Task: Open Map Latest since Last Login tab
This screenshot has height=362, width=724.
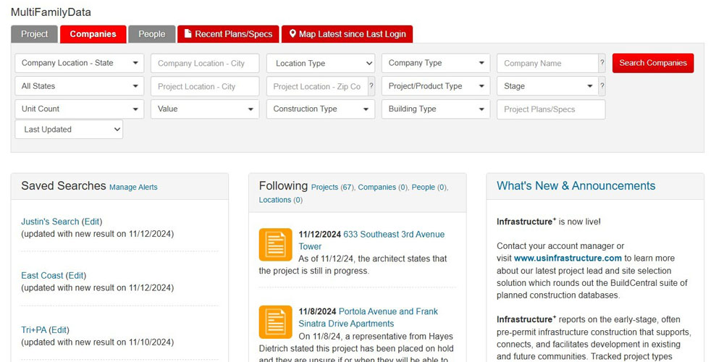Action: pos(347,34)
